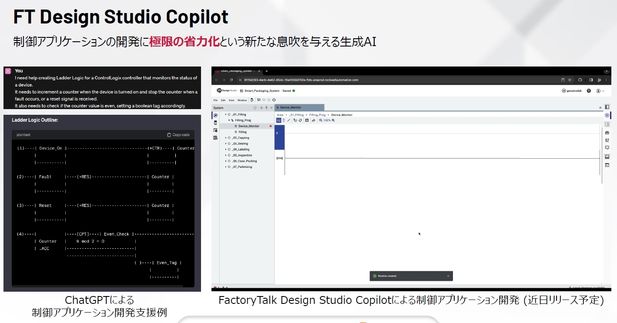Open the toolbox icon in right sidebar
Viewport: 617px width, 323px height.
pyautogui.click(x=607, y=133)
